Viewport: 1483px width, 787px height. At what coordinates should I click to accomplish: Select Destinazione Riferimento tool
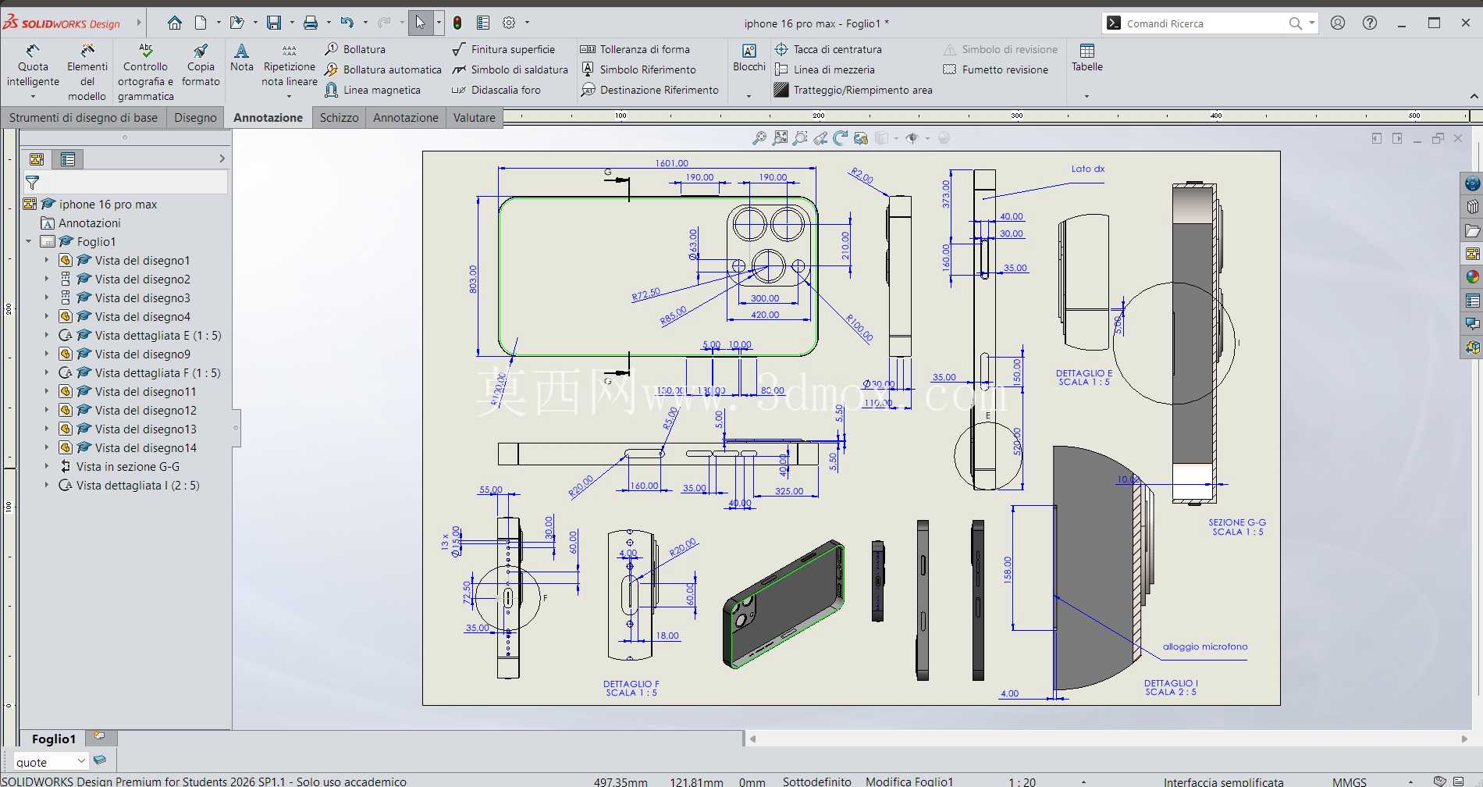point(649,90)
